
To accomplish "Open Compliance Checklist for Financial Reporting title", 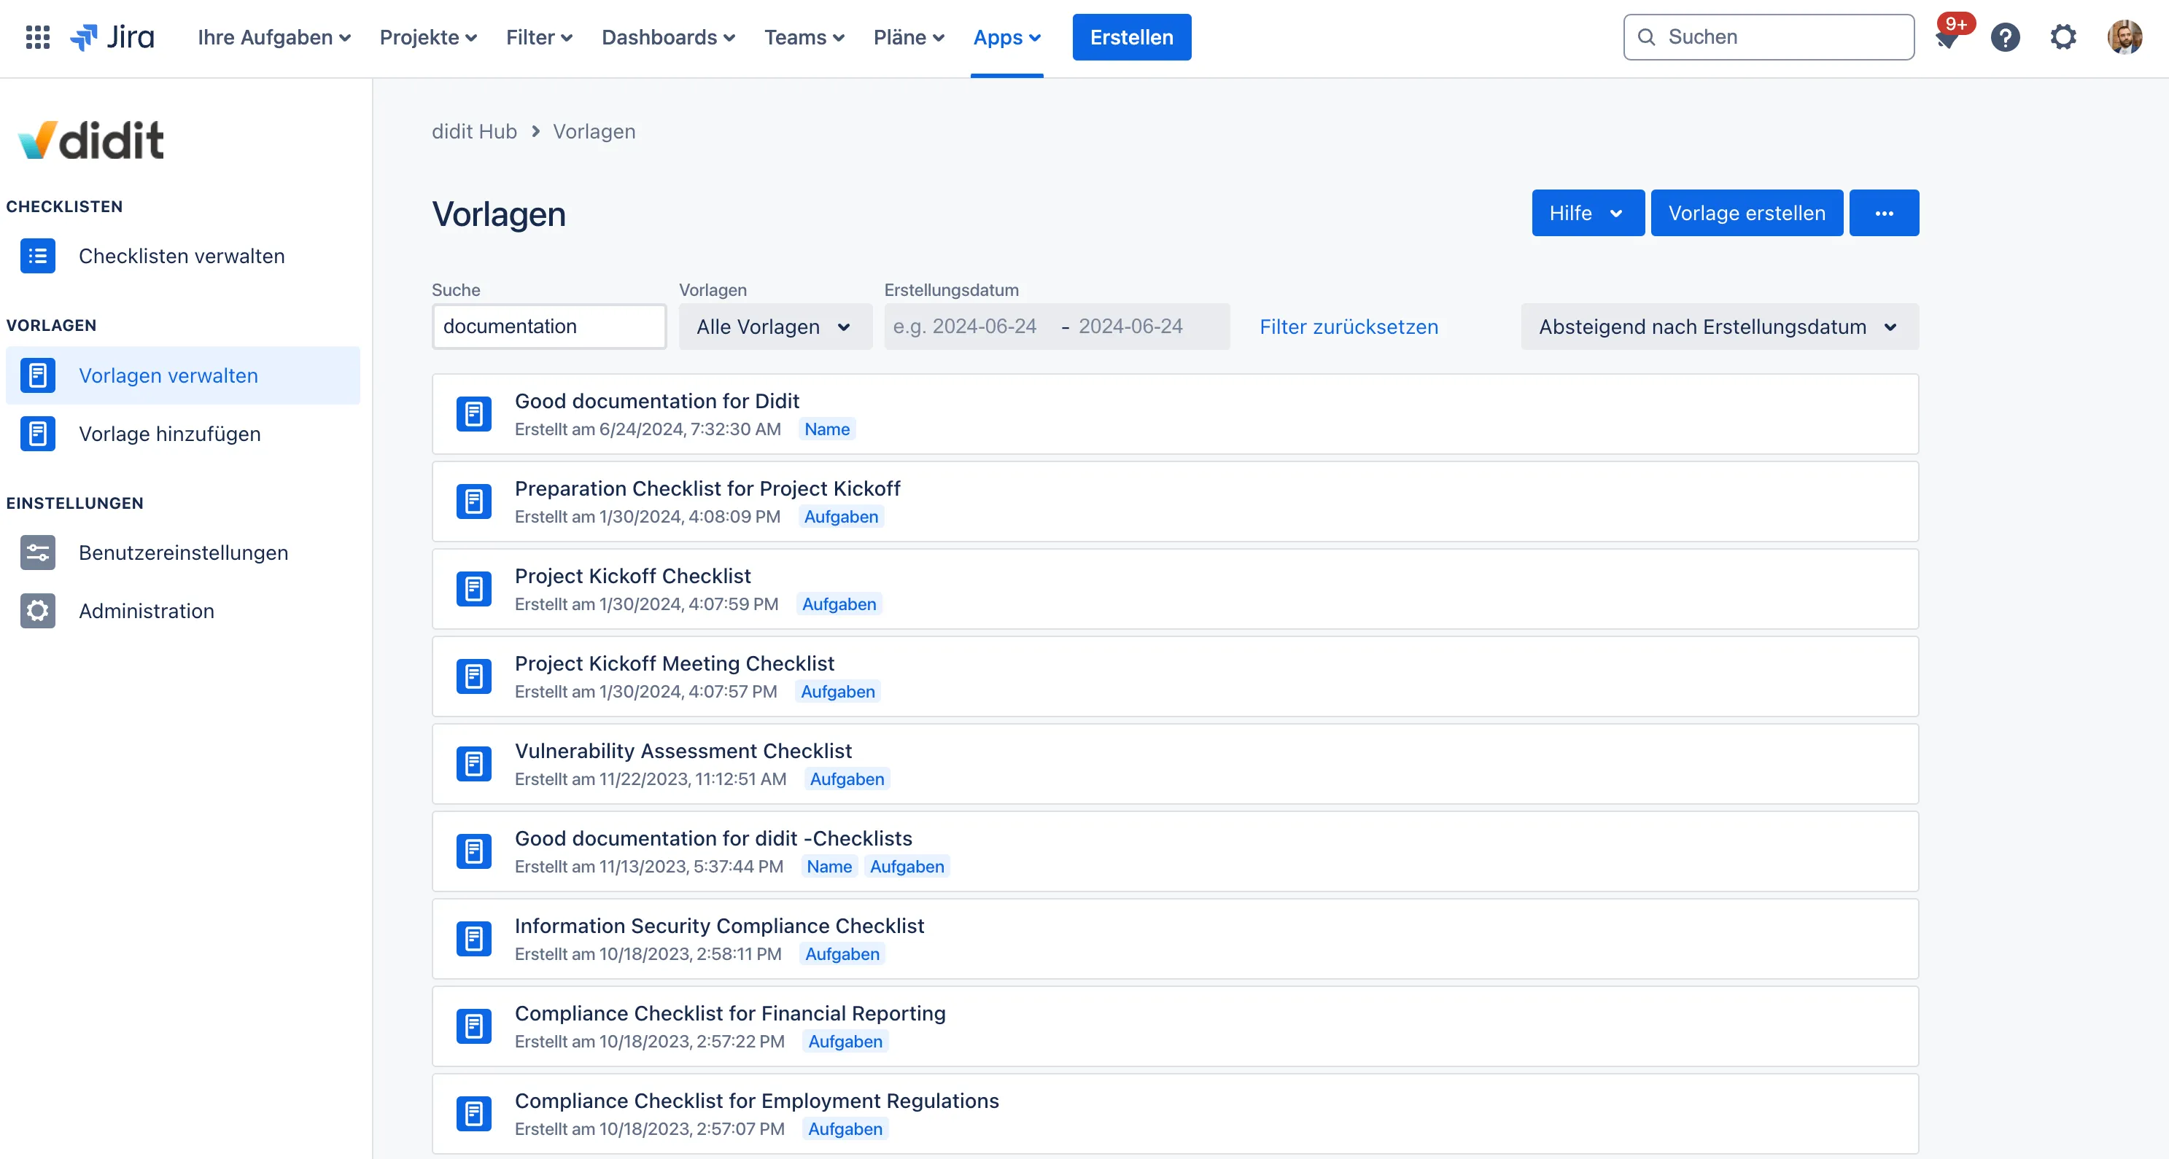I will pos(730,1013).
